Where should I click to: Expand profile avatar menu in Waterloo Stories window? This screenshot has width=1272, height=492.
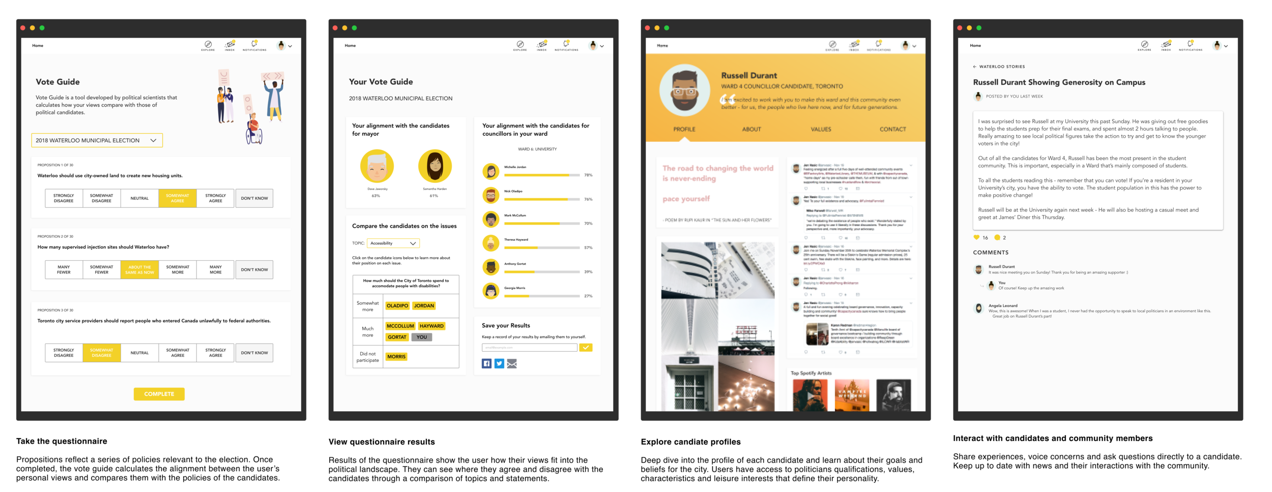(1221, 46)
